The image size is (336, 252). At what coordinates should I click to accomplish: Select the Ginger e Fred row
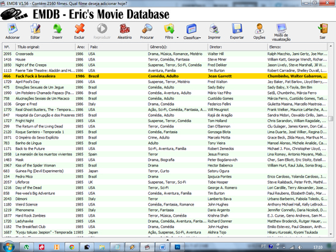pyautogui.click(x=165, y=104)
